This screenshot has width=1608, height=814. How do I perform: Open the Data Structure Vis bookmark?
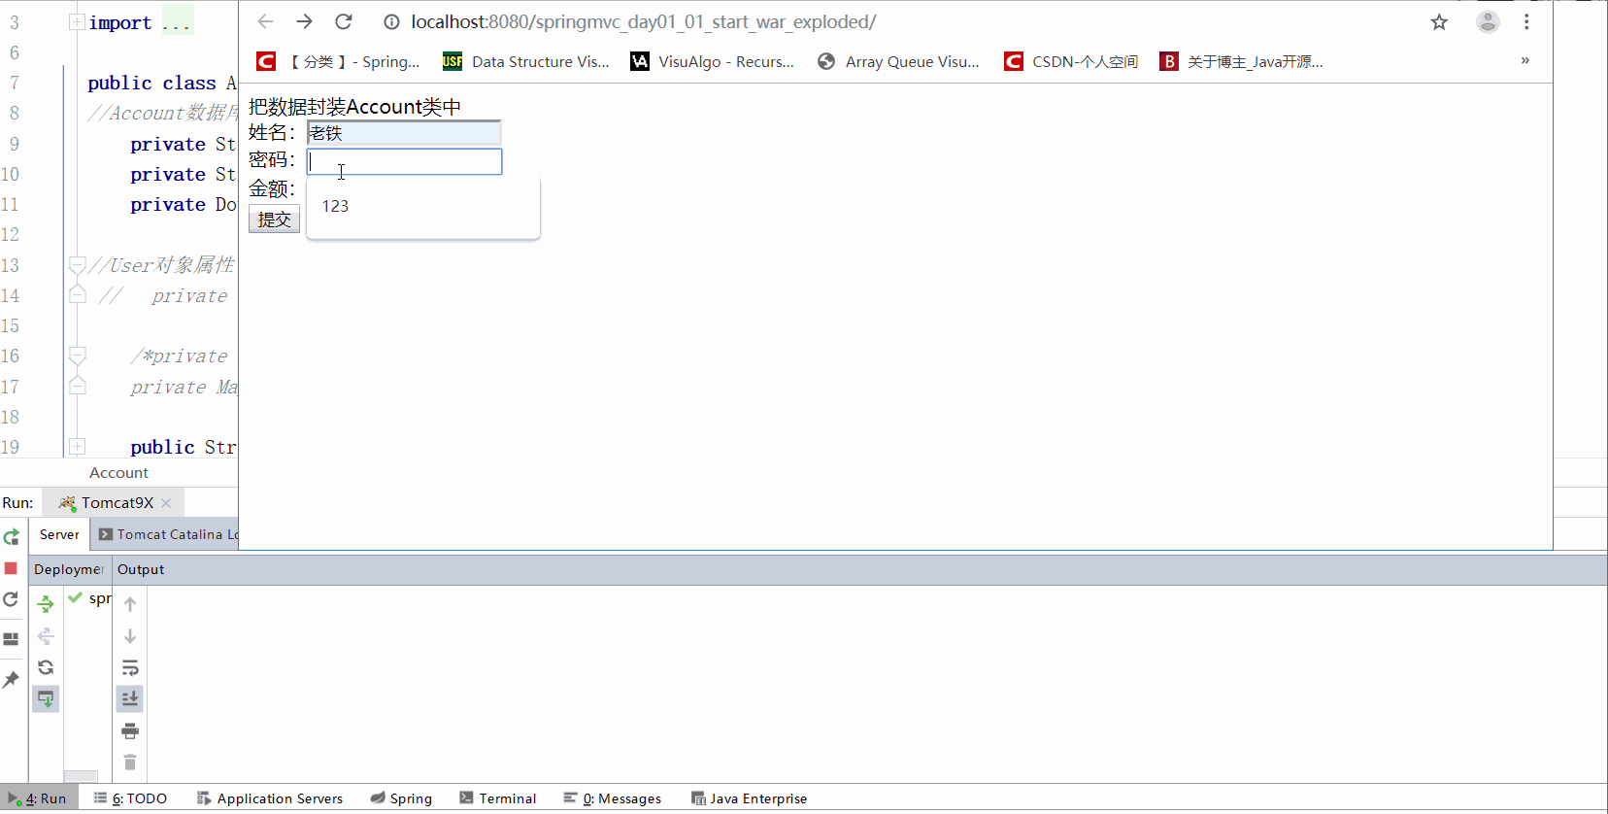pyautogui.click(x=526, y=61)
